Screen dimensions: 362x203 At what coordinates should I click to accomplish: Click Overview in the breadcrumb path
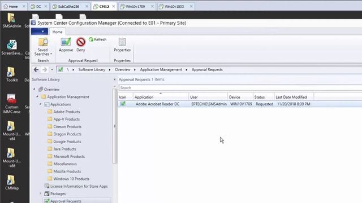pyautogui.click(x=123, y=69)
